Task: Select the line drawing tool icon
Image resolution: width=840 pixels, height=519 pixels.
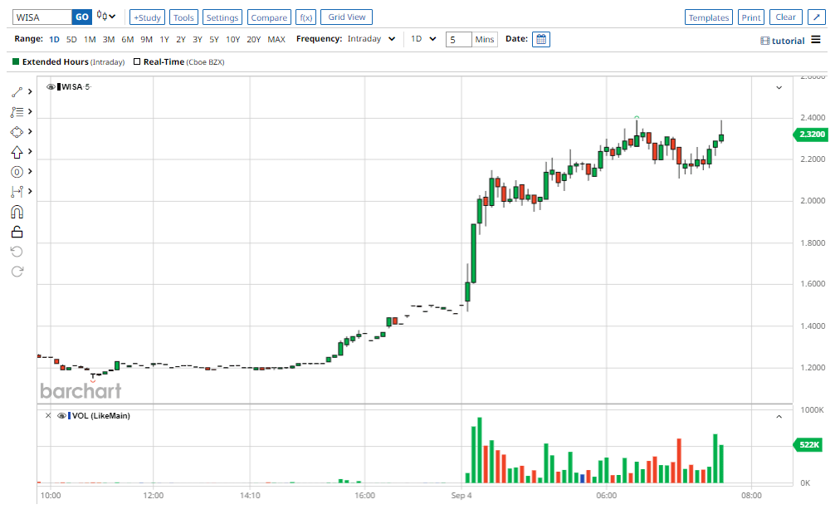Action: pyautogui.click(x=17, y=92)
